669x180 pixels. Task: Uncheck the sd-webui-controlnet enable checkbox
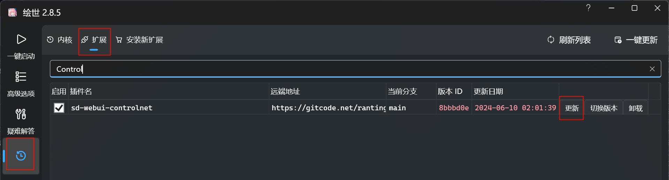coord(59,108)
